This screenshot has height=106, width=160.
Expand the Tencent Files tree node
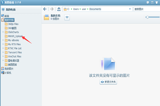tap(3, 52)
